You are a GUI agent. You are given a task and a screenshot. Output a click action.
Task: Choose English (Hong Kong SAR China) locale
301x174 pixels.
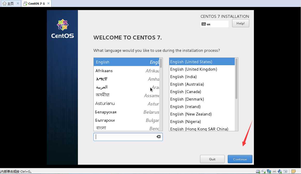tap(202, 128)
